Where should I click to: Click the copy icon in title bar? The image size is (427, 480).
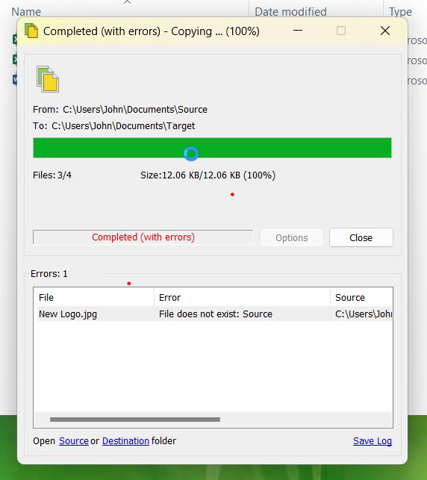point(31,31)
